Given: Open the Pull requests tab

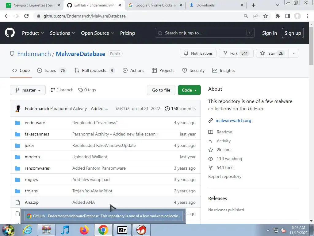Looking at the screenshot, I should point(94,70).
